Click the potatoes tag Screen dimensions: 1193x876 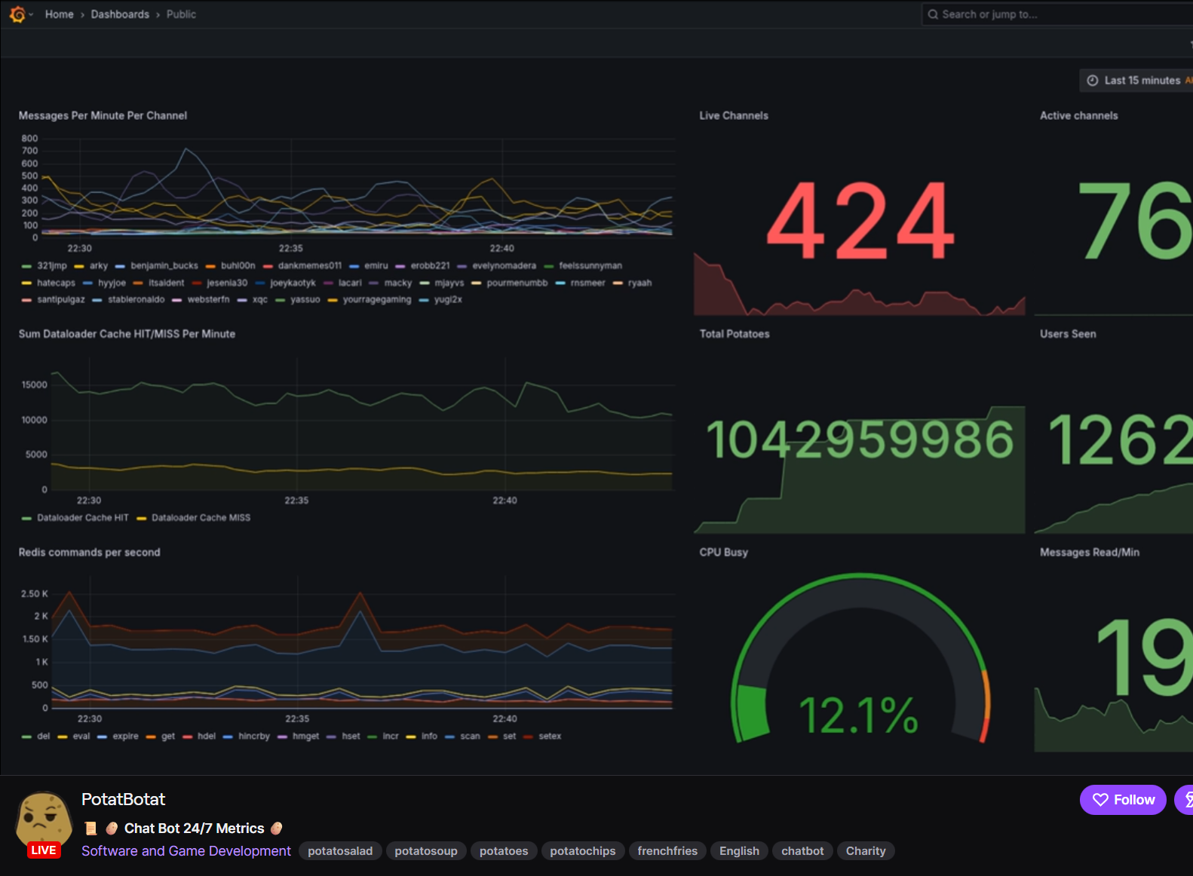click(x=504, y=851)
